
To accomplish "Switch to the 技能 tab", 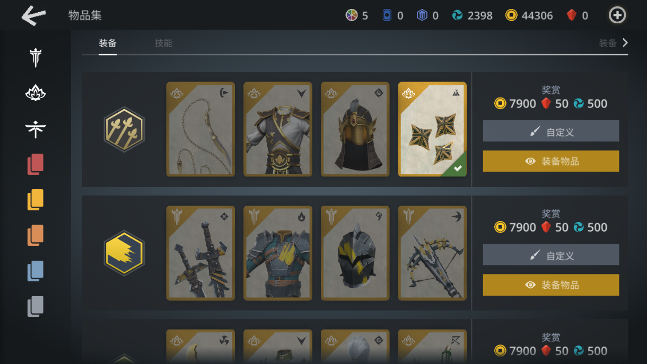I will pyautogui.click(x=163, y=43).
